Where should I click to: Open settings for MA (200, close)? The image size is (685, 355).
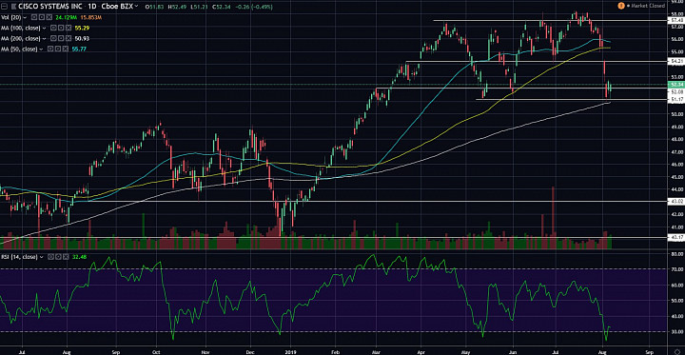pyautogui.click(x=61, y=38)
